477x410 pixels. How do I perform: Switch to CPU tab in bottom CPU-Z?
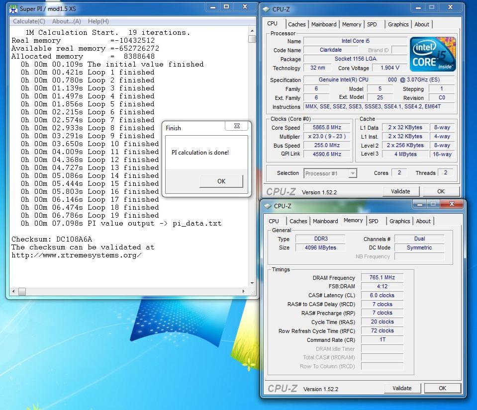coord(274,221)
